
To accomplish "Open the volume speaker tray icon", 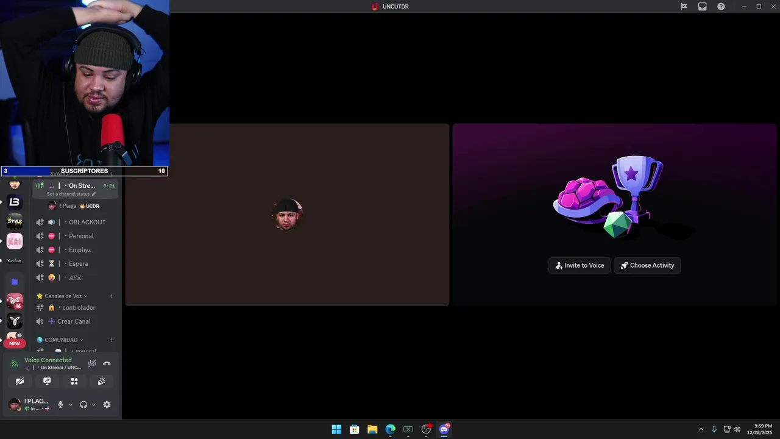I will click(x=737, y=429).
